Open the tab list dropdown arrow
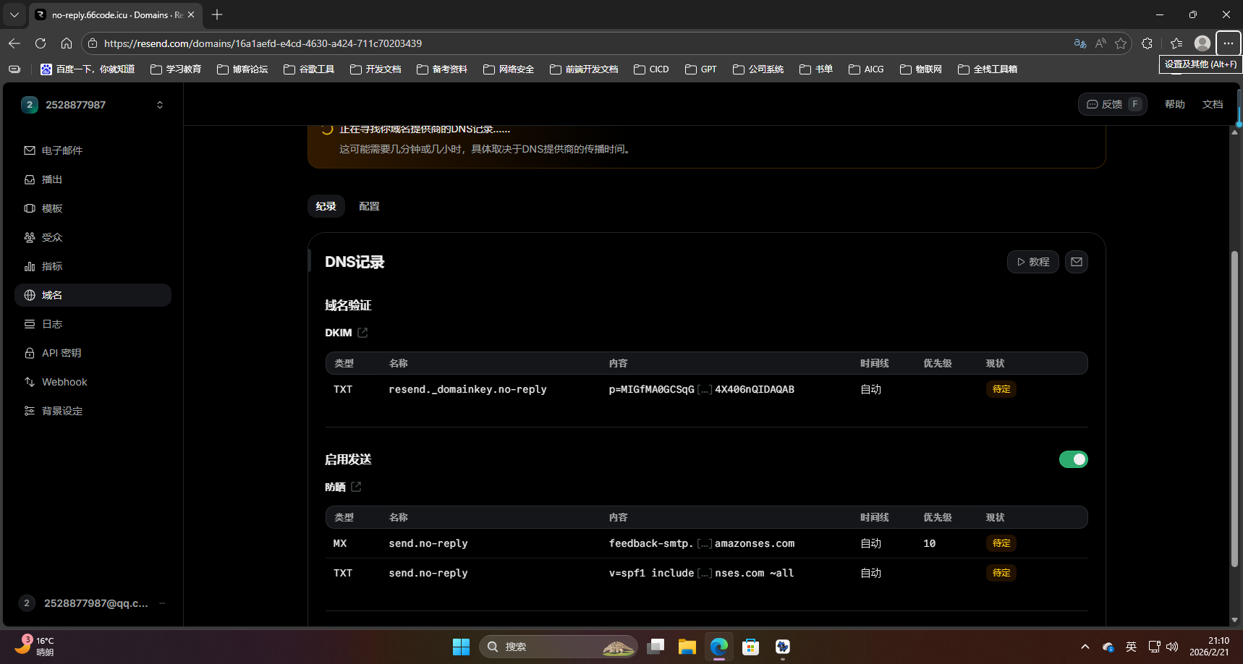 14,14
